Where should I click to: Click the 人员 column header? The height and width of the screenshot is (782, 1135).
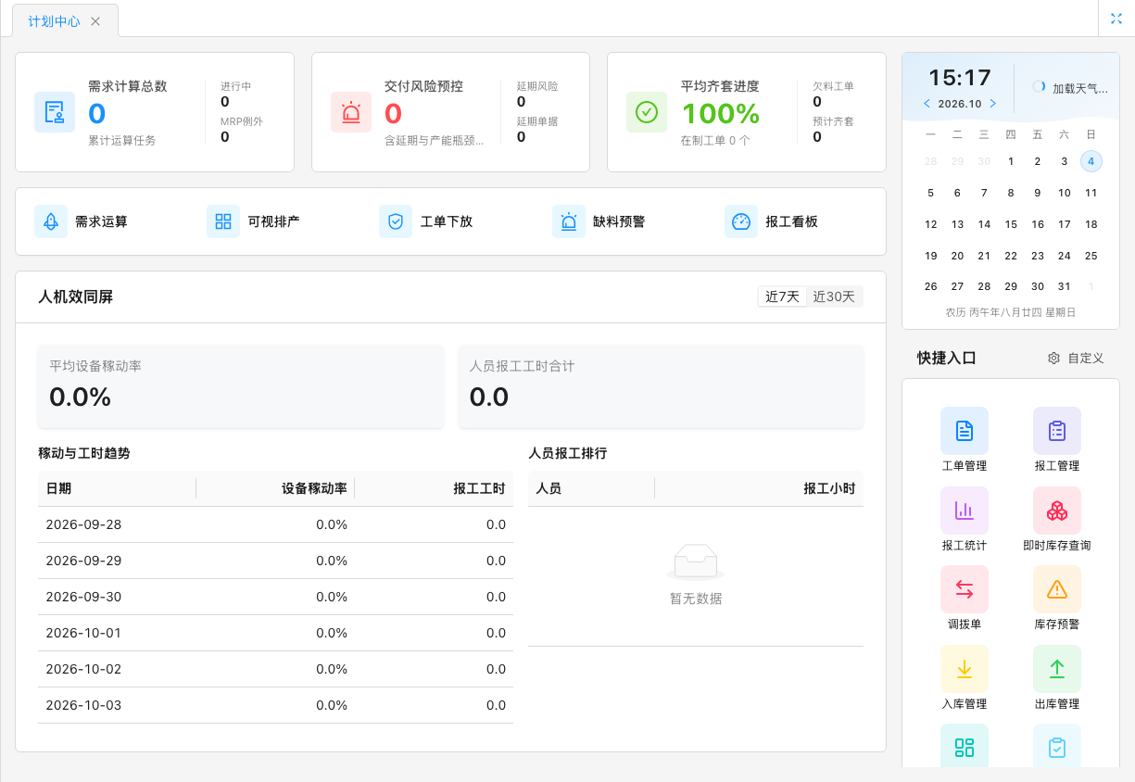pyautogui.click(x=591, y=488)
